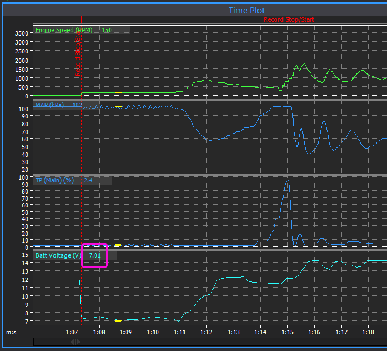The image size is (387, 351).
Task: Click the TP (Main) value 2.4
Action: pos(88,180)
